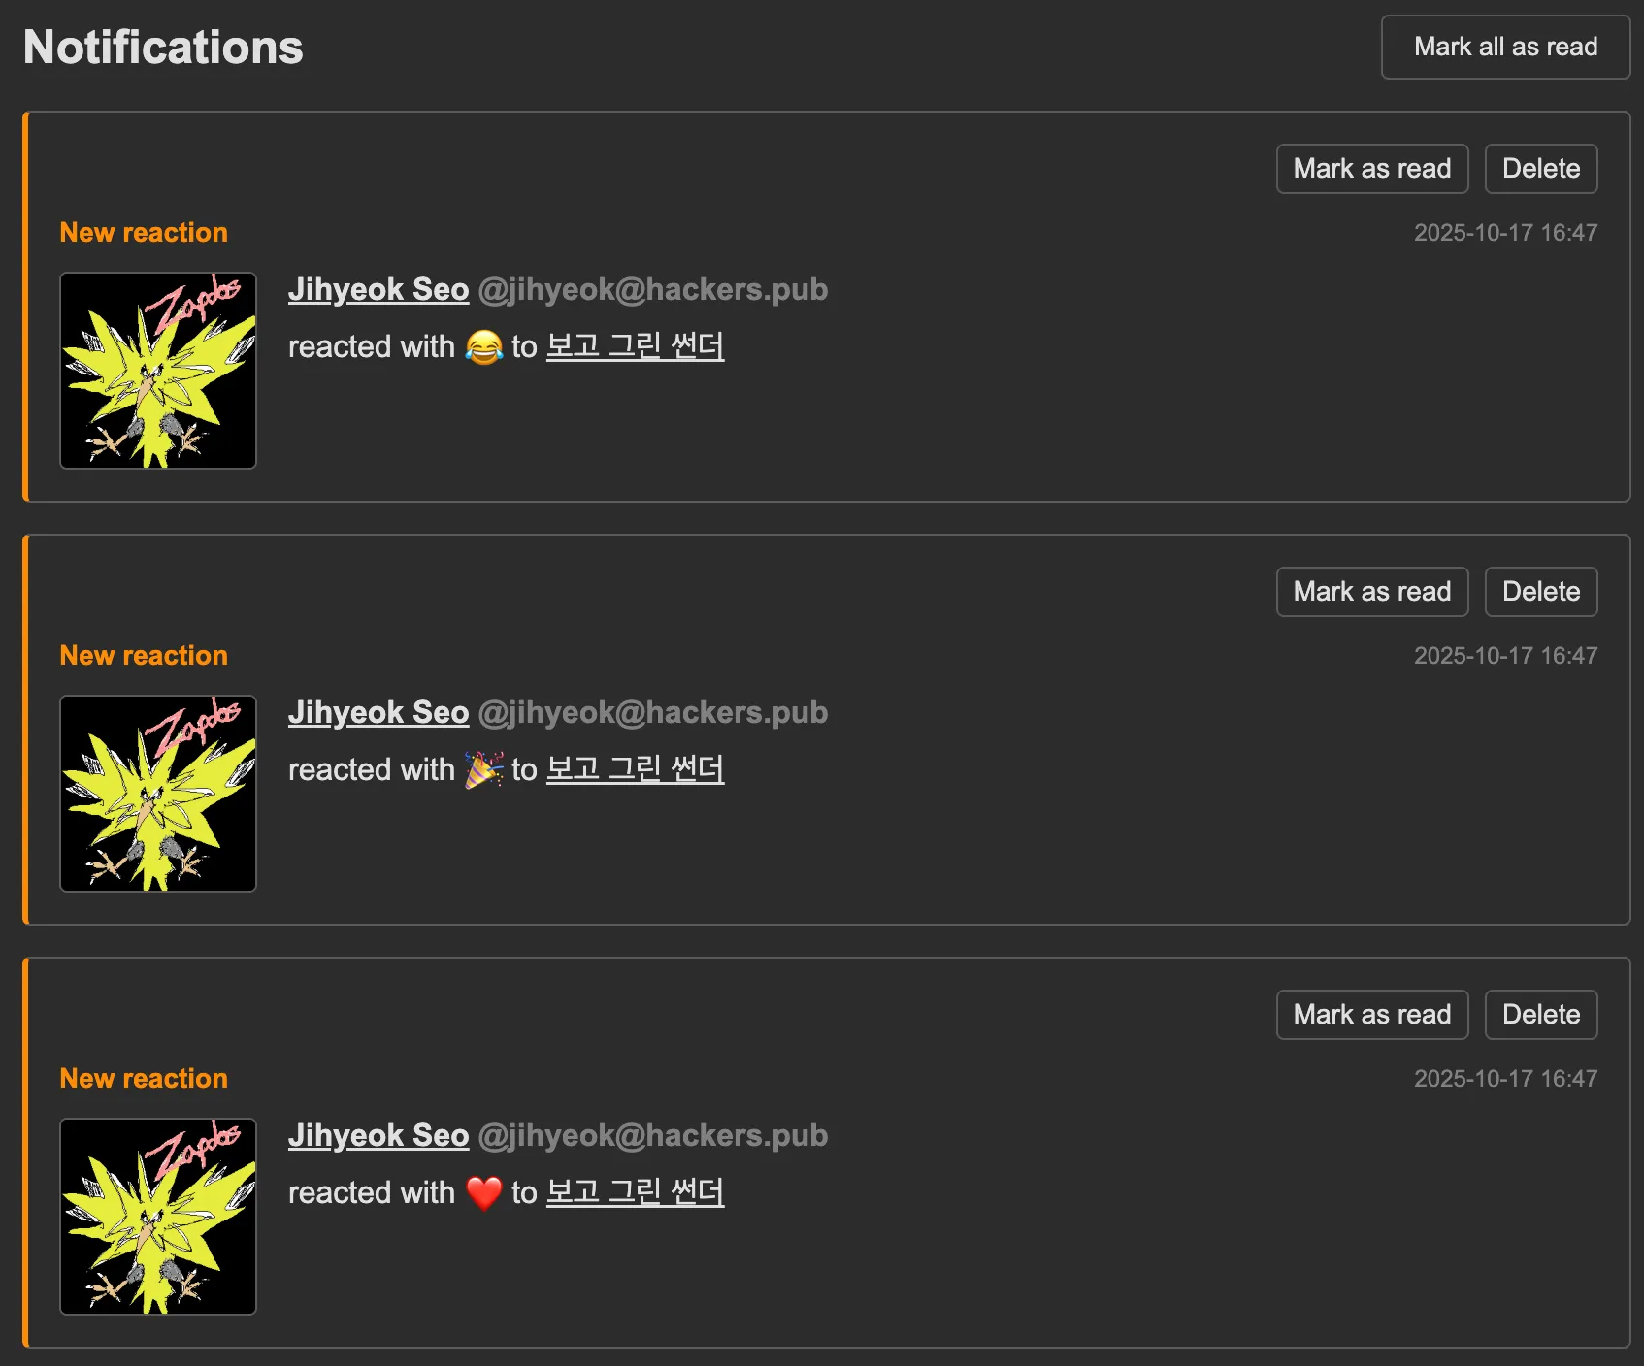Open the 보고 그린 썬더 post link beside the party popper

point(635,769)
